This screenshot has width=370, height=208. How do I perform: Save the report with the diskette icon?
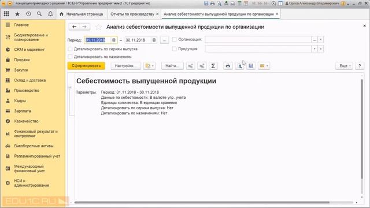[251, 66]
